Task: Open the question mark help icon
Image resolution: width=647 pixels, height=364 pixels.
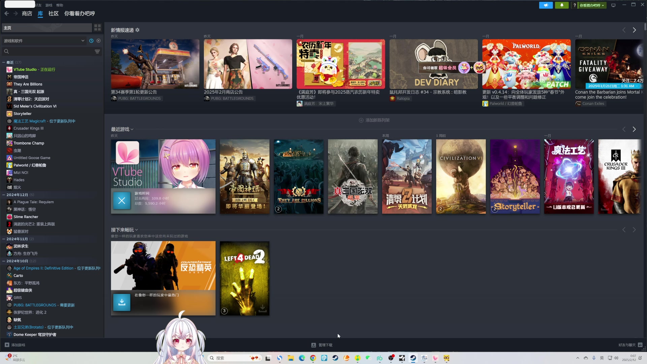Action: tap(575, 5)
